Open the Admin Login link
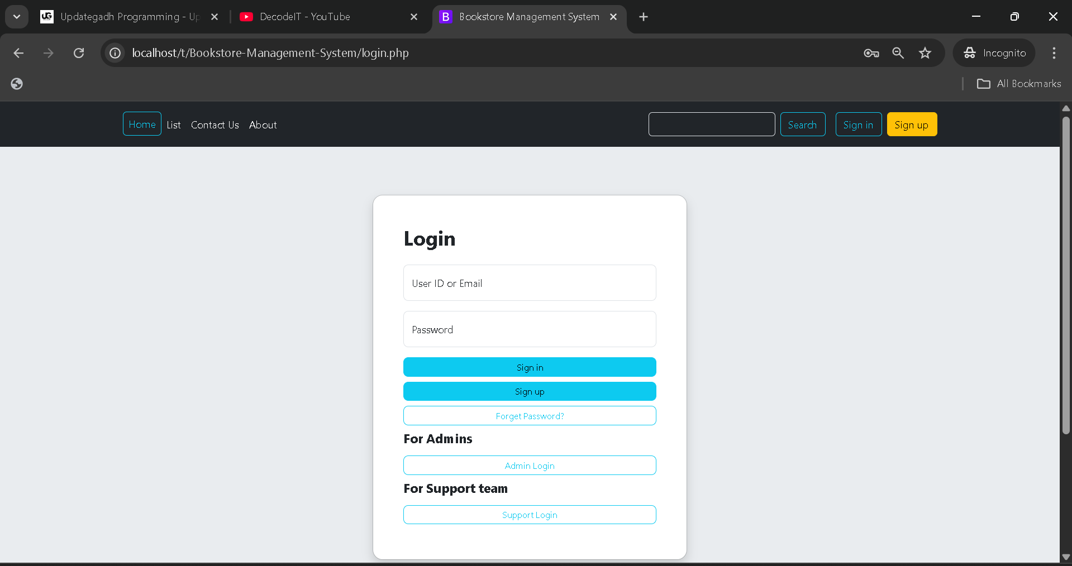This screenshot has width=1072, height=566. tap(530, 466)
